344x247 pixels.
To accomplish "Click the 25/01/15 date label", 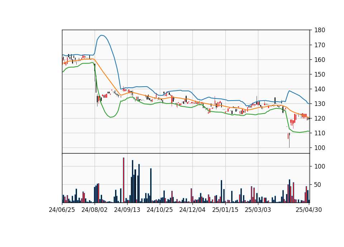I will click(x=225, y=210).
